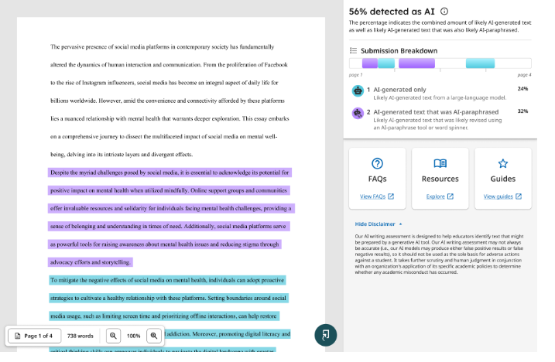The width and height of the screenshot is (555, 362).
Task: Click cyan highlighted line starting 'strategies to cultivate a healthy'
Action: (x=169, y=298)
